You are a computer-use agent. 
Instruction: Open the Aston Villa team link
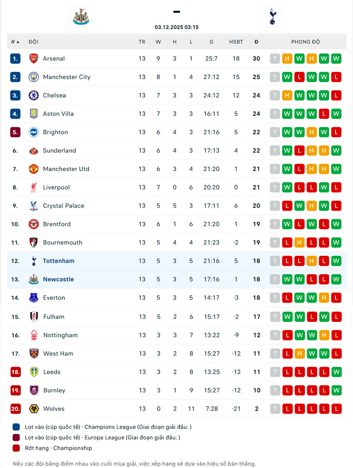(58, 114)
